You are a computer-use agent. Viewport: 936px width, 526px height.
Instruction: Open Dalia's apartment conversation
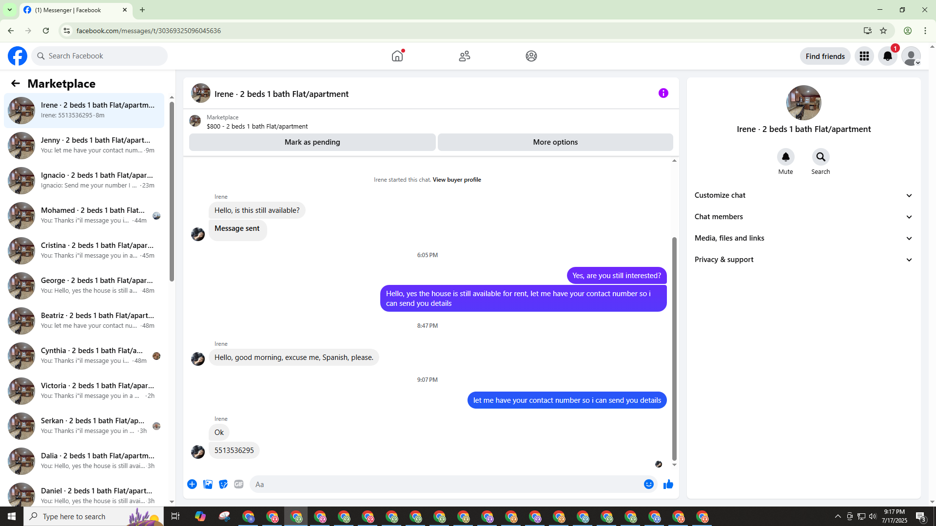pos(84,461)
